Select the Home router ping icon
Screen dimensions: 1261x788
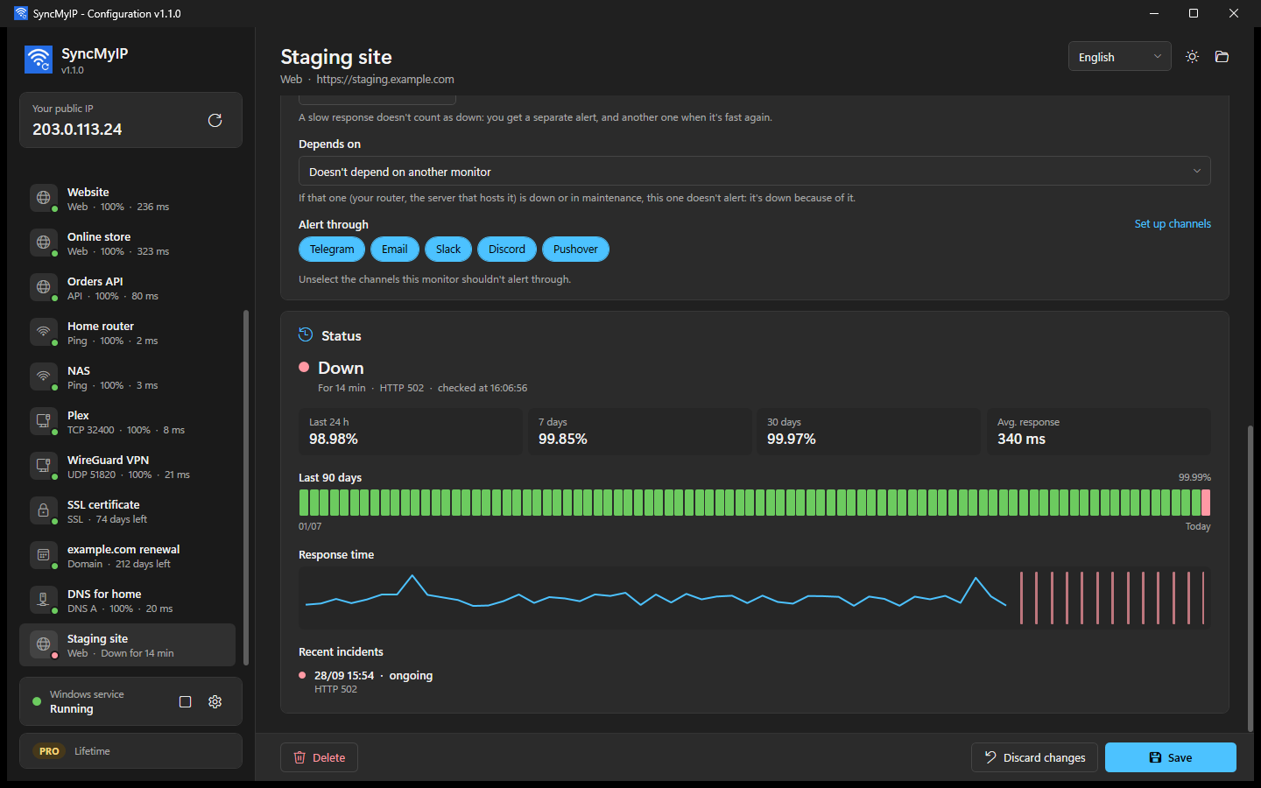(43, 332)
